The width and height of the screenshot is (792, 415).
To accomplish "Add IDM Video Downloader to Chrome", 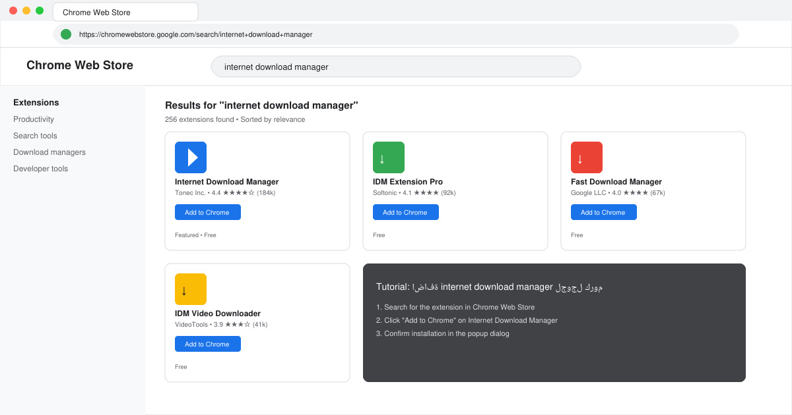I will [x=208, y=344].
